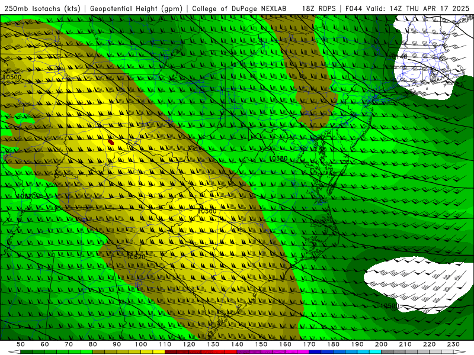Screen dimensions: 474x355
Task: Click the "F044" forecast hour text
Action: 354,8
